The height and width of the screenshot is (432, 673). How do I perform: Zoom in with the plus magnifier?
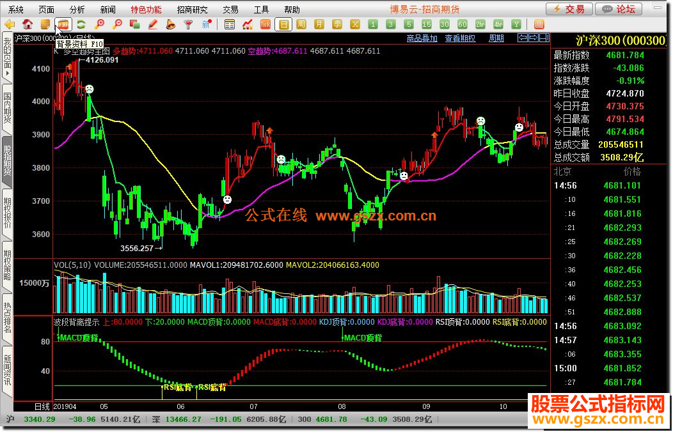click(x=100, y=24)
